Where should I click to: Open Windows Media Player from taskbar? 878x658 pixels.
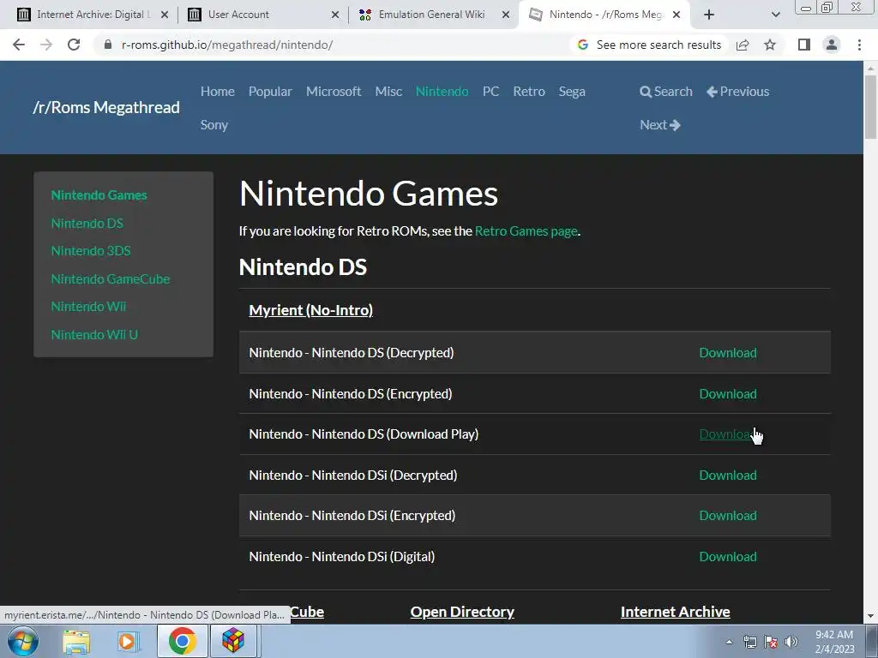pos(128,641)
